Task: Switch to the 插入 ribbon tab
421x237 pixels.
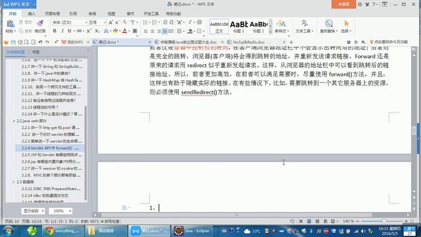Action: 32,13
